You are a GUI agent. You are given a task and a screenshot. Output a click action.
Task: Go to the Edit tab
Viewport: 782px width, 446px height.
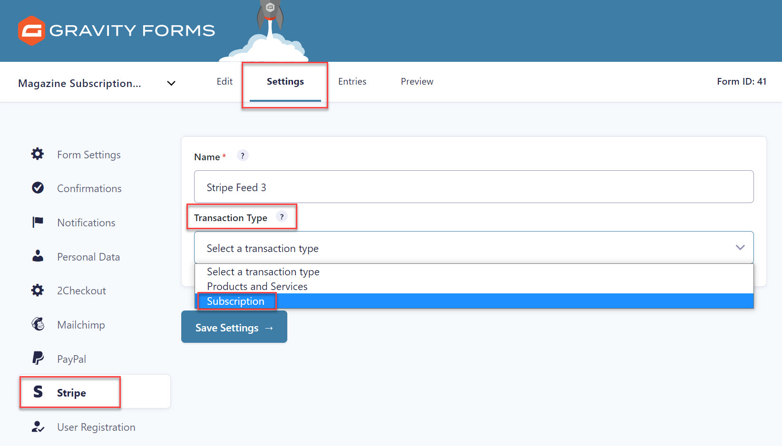225,81
